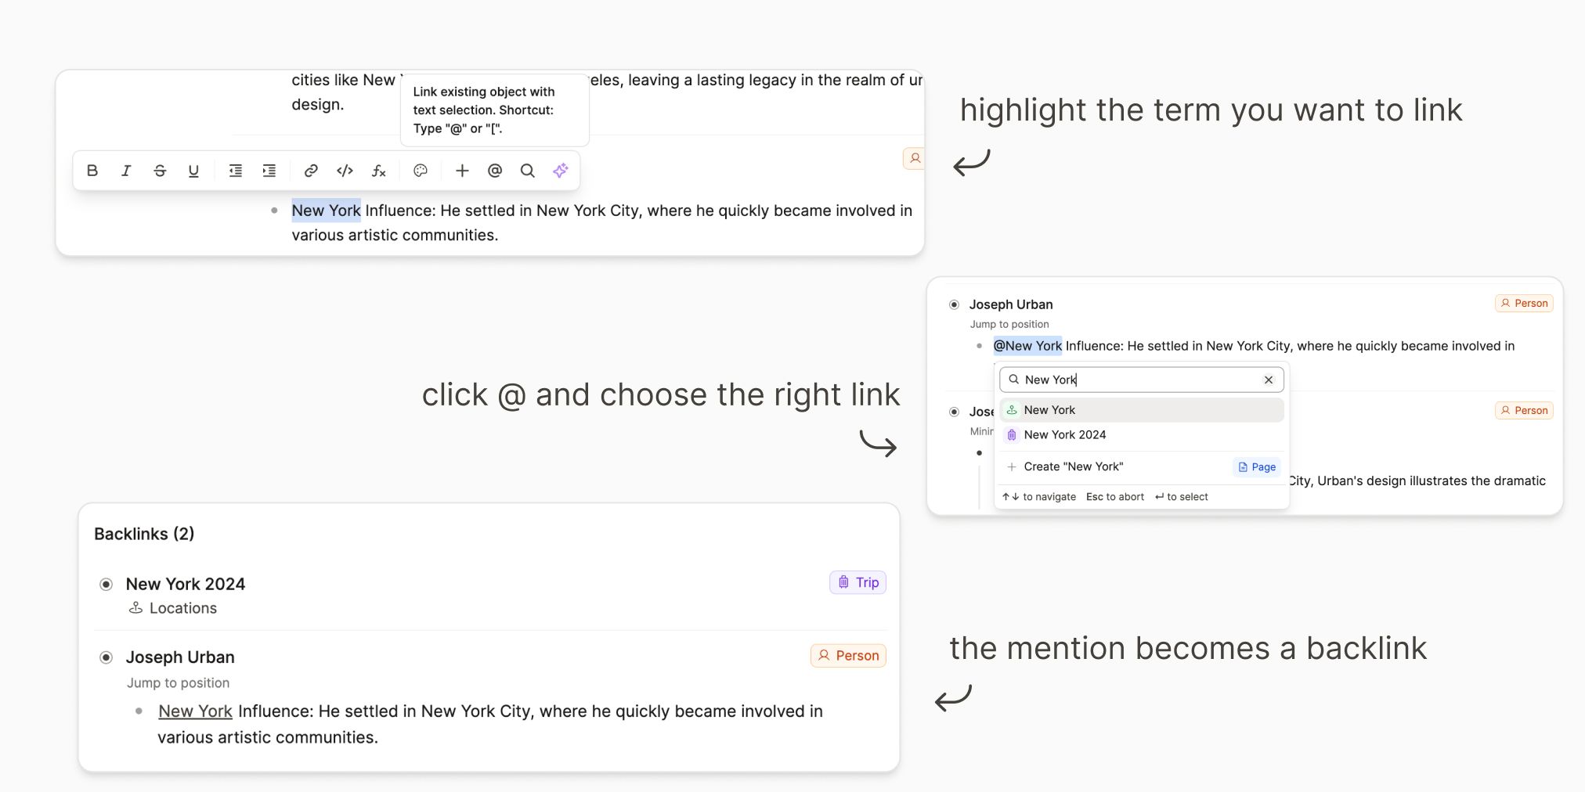The width and height of the screenshot is (1585, 792).
Task: Clear the search field using the X
Action: pyautogui.click(x=1268, y=380)
